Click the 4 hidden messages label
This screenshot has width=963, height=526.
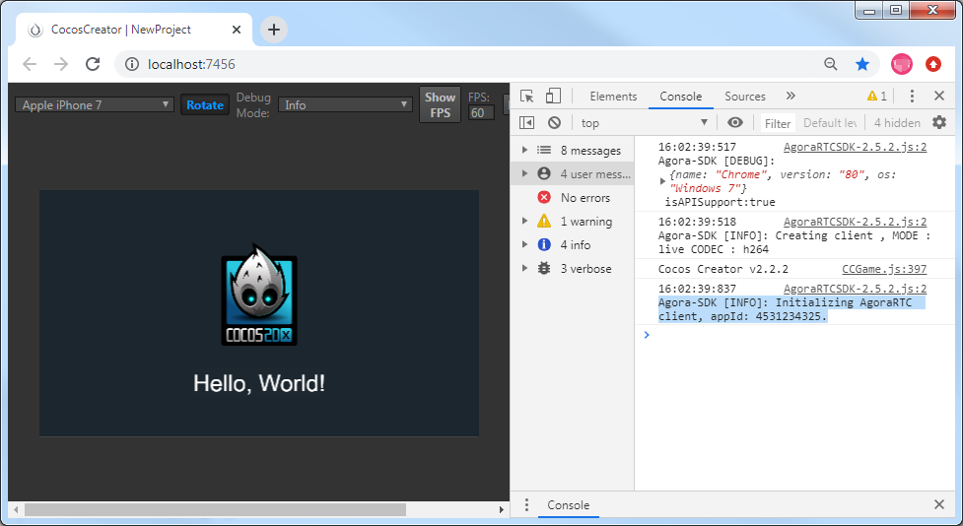pos(897,123)
